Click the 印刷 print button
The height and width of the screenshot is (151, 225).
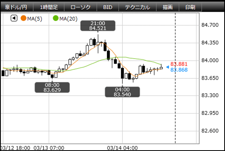tap(190, 7)
